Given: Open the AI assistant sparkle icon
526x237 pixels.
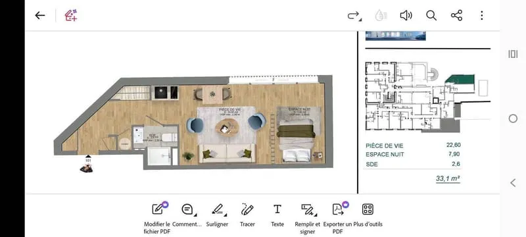Looking at the screenshot, I should click(x=71, y=15).
